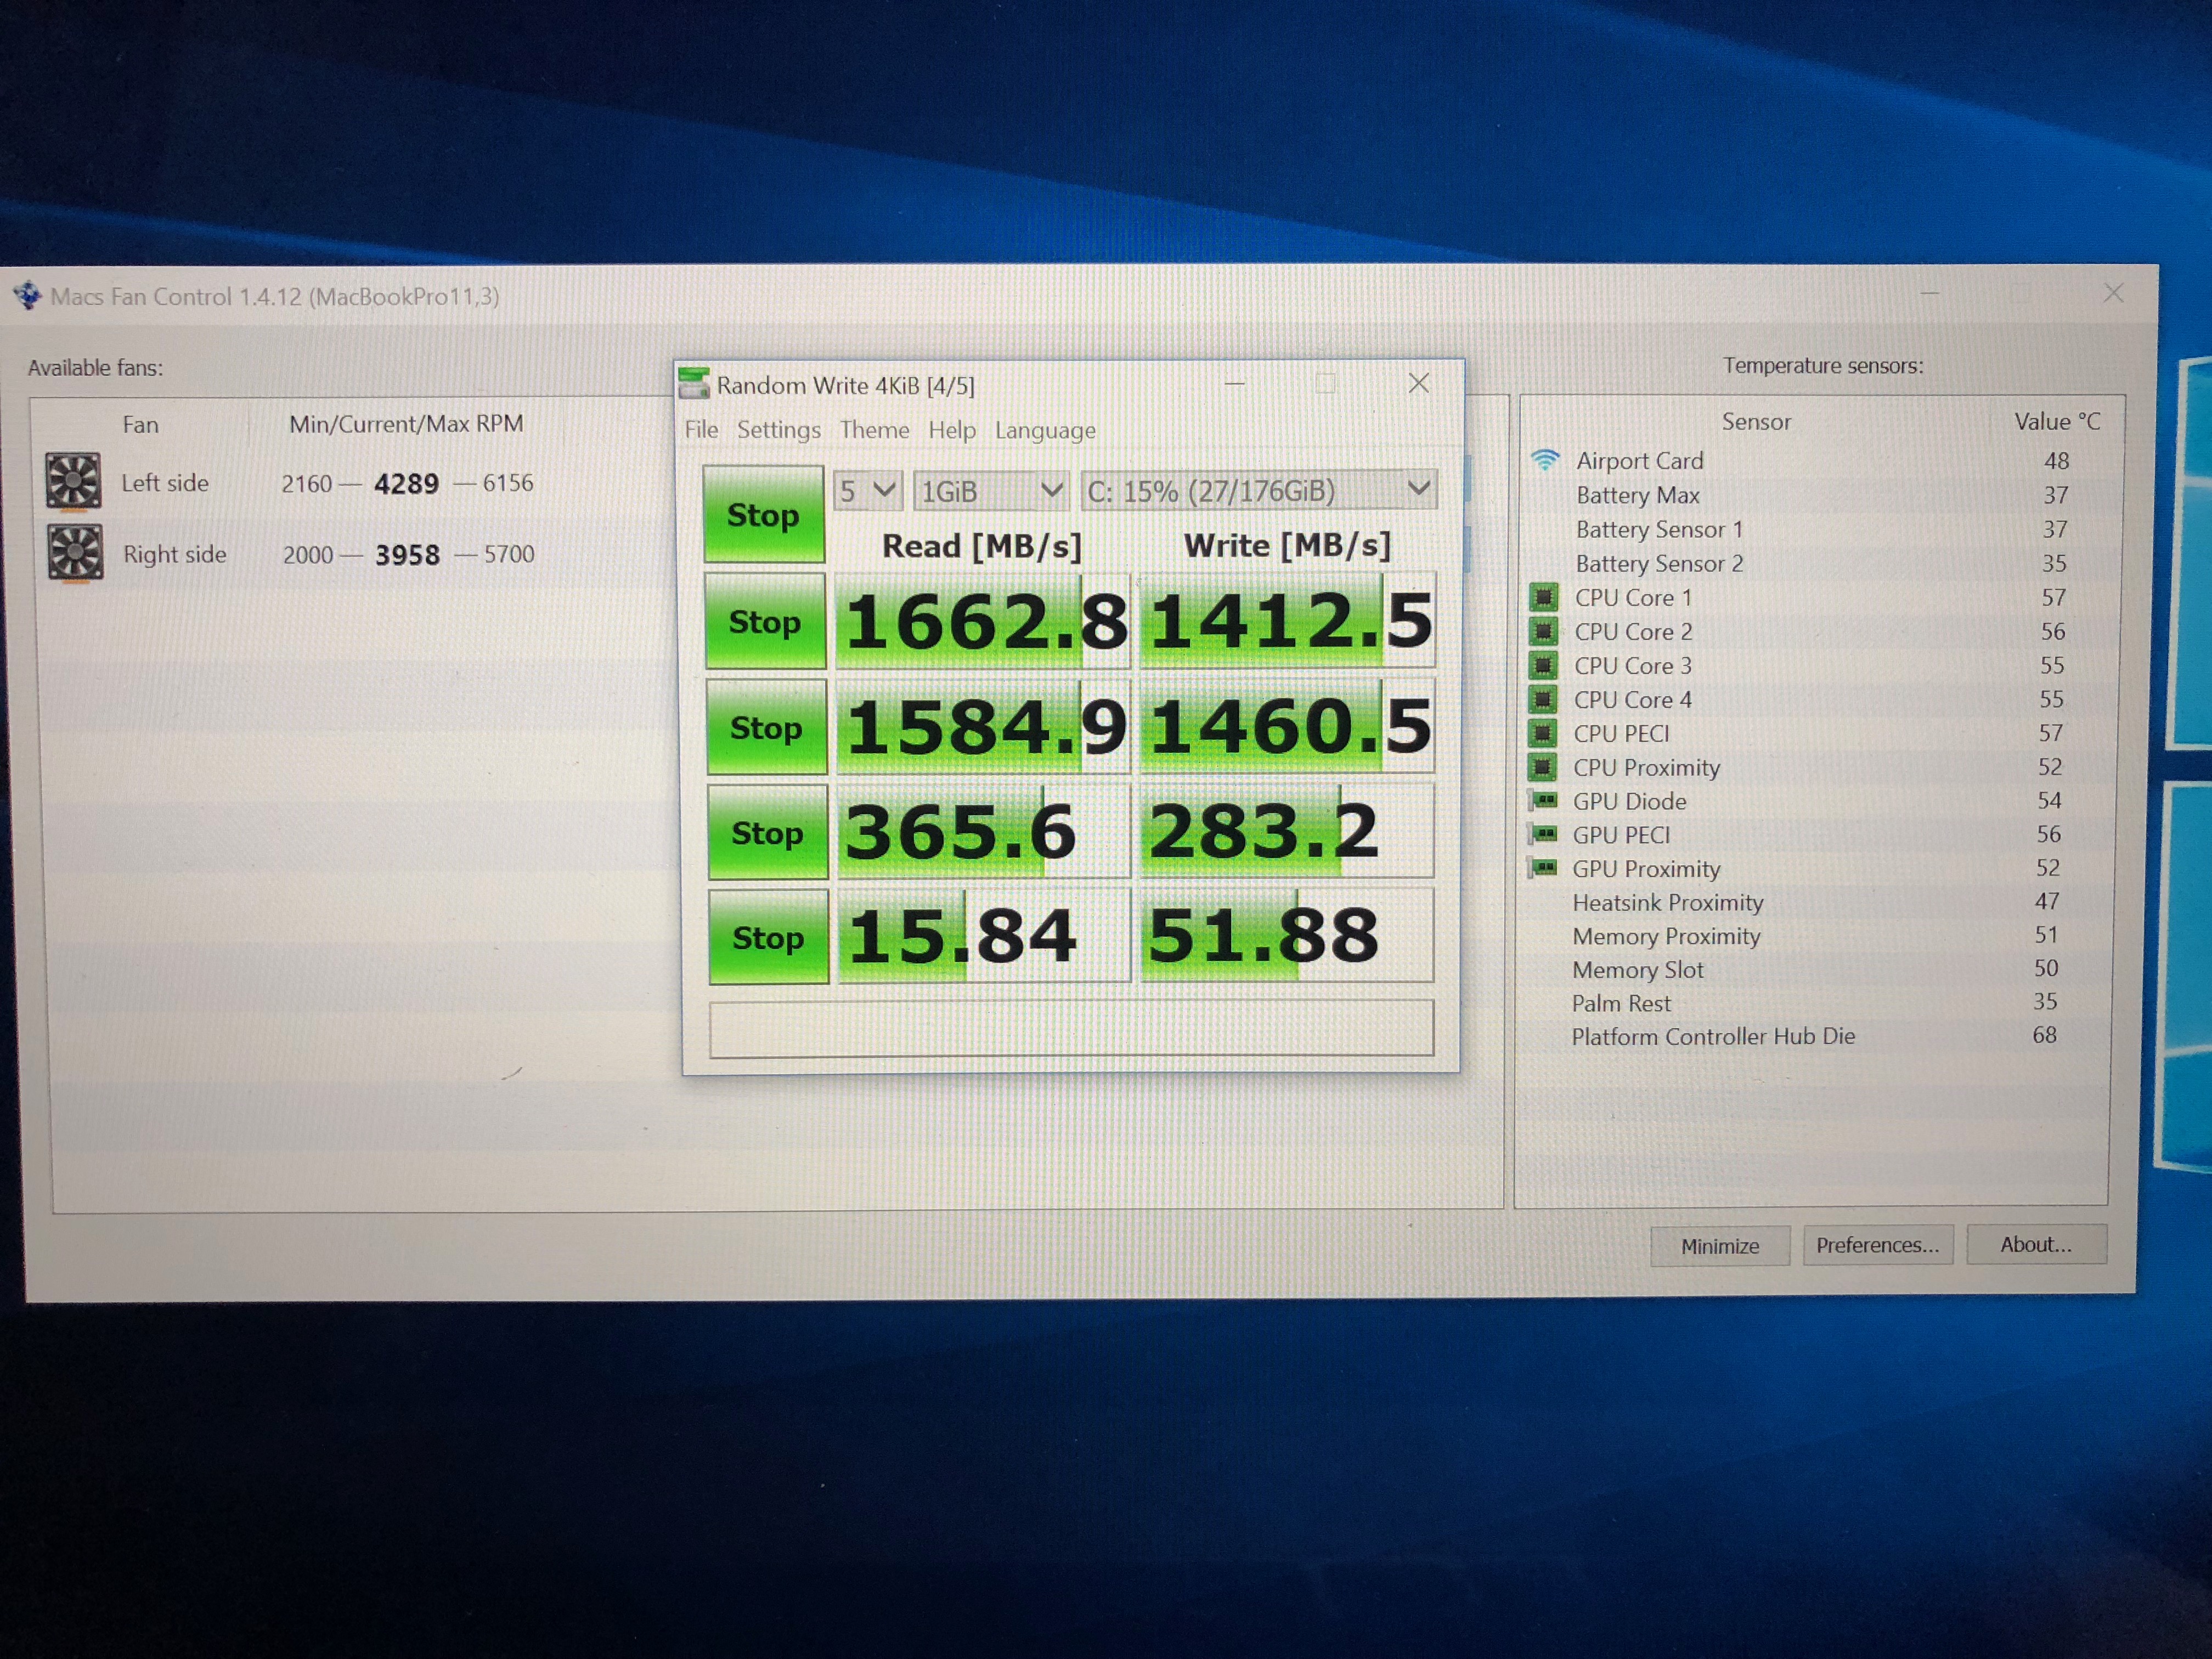Open the Theme menu in CrystalDiskMark
Image resolution: width=2212 pixels, height=1659 pixels.
[x=875, y=430]
